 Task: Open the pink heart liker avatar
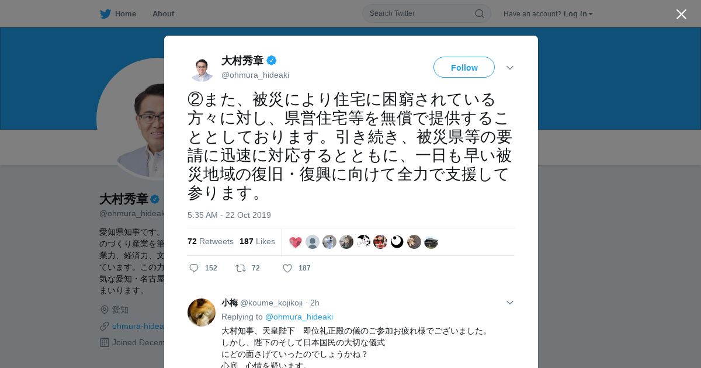(296, 242)
